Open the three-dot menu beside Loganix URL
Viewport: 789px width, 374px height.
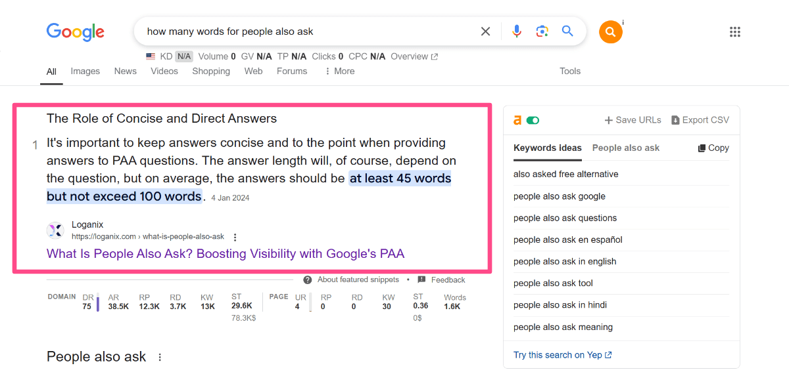(x=235, y=237)
